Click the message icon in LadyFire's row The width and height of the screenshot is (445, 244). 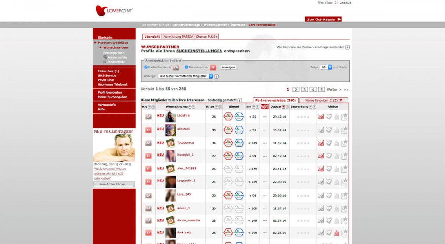click(x=320, y=117)
